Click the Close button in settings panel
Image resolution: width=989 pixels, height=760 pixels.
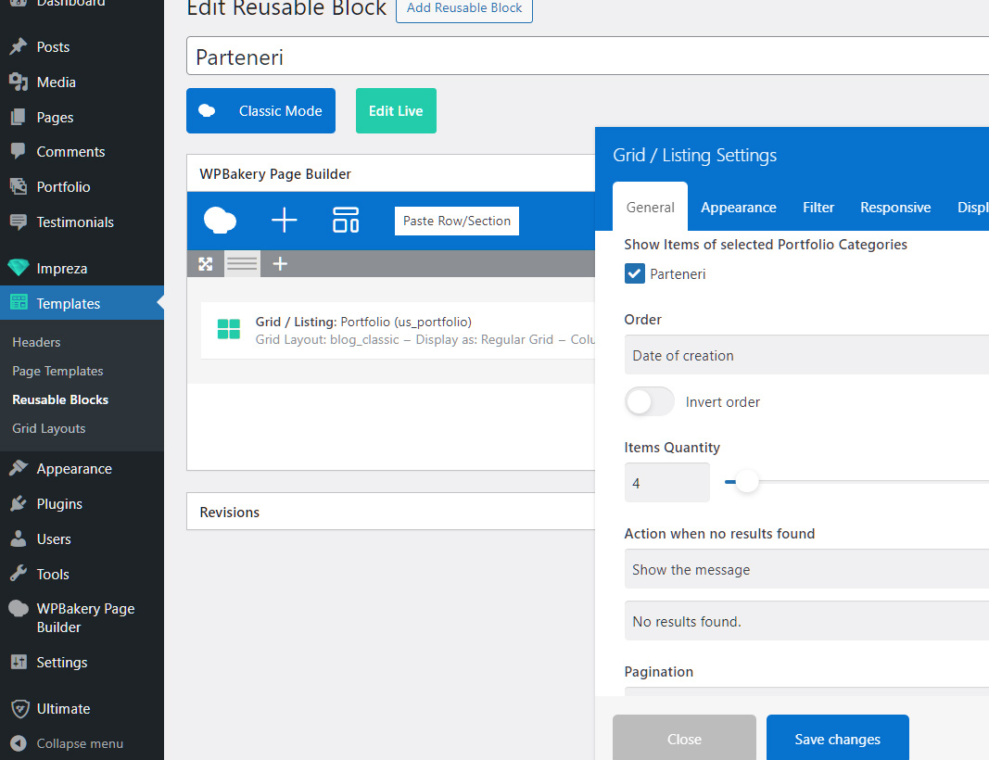[684, 738]
